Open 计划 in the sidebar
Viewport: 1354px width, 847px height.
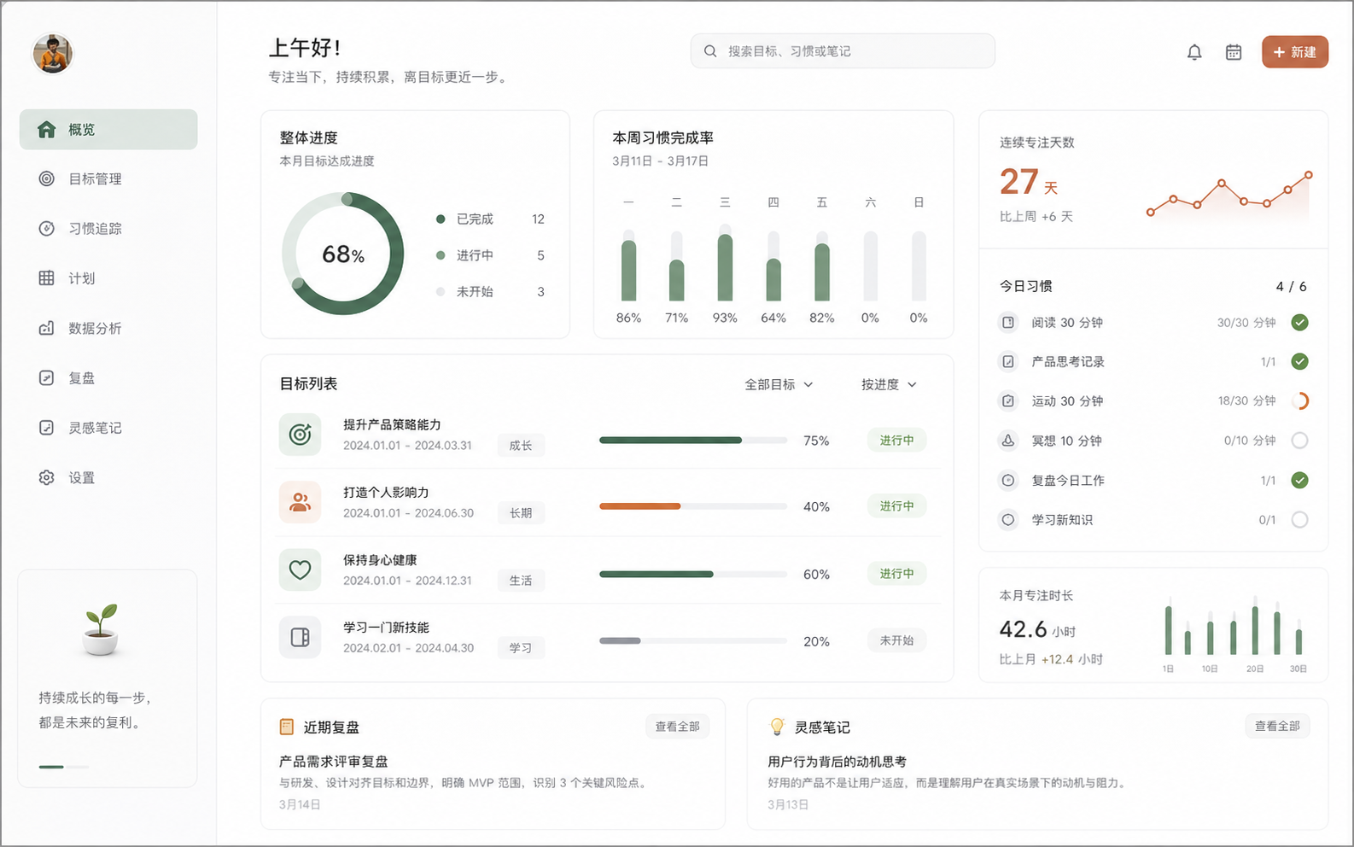pyautogui.click(x=108, y=277)
